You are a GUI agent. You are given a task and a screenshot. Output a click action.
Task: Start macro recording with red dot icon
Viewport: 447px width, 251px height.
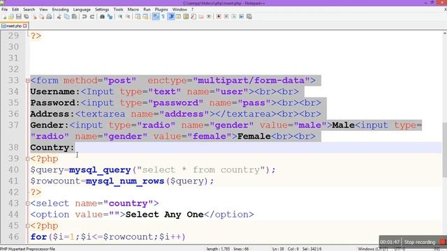tap(219, 17)
